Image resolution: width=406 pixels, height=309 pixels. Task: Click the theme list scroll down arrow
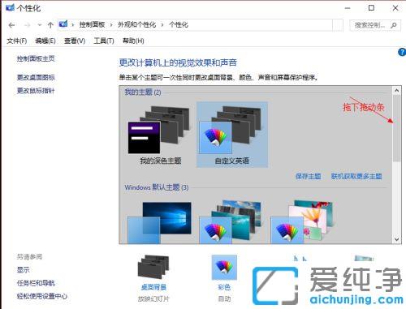tap(397, 239)
